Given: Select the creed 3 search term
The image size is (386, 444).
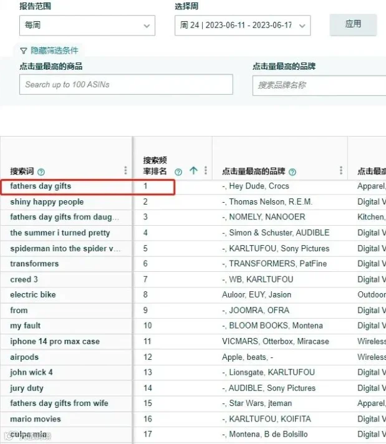Looking at the screenshot, I should click(24, 279).
